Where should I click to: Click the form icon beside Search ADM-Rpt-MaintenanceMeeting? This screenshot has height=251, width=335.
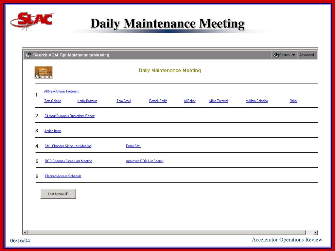[x=28, y=55]
